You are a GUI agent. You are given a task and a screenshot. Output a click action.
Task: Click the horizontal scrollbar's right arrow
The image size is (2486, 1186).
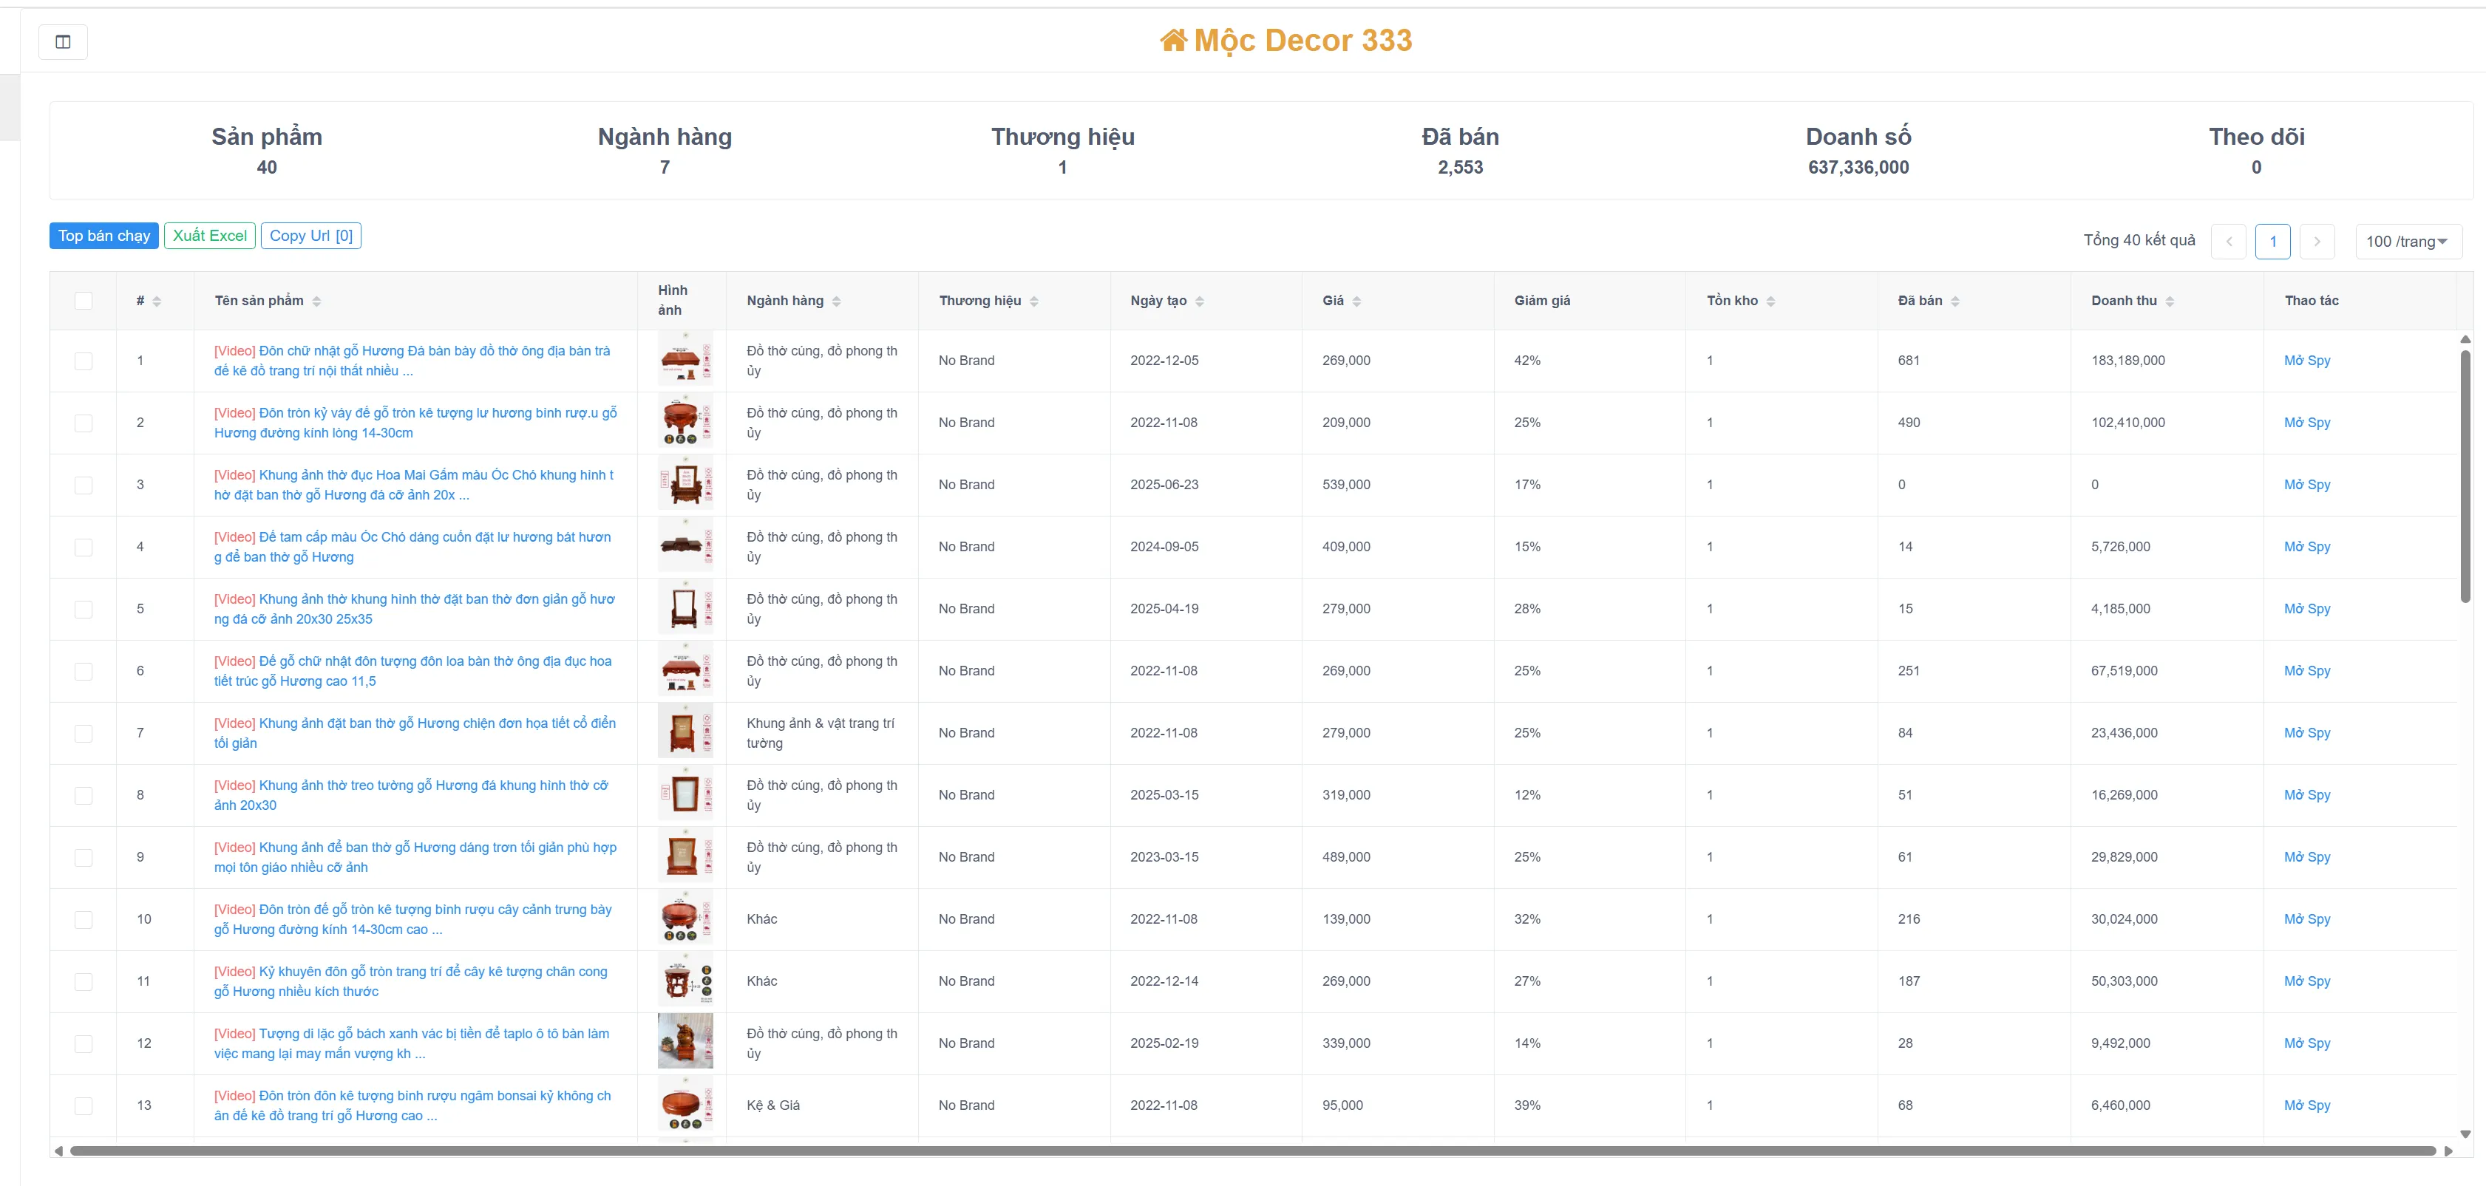(x=2448, y=1151)
